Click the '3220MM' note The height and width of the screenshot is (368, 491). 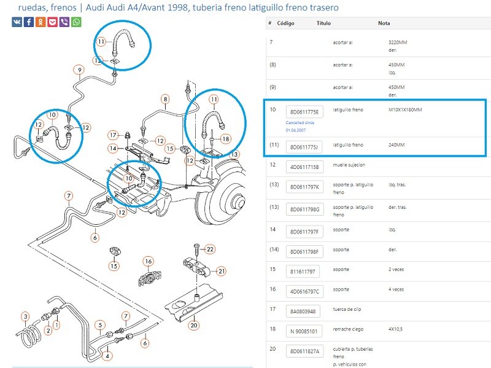[398, 42]
